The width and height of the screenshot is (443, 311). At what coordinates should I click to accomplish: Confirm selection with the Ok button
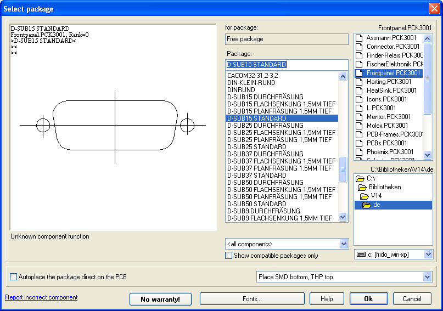click(x=368, y=299)
